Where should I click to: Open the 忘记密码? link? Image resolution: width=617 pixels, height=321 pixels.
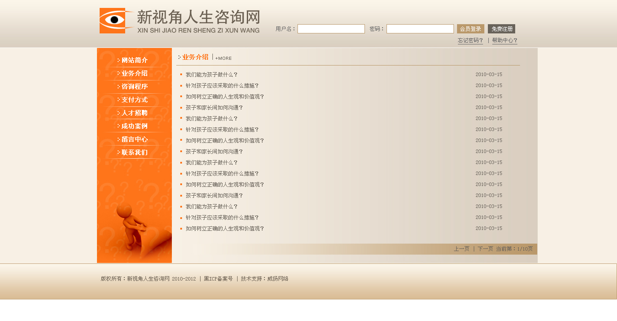point(470,40)
